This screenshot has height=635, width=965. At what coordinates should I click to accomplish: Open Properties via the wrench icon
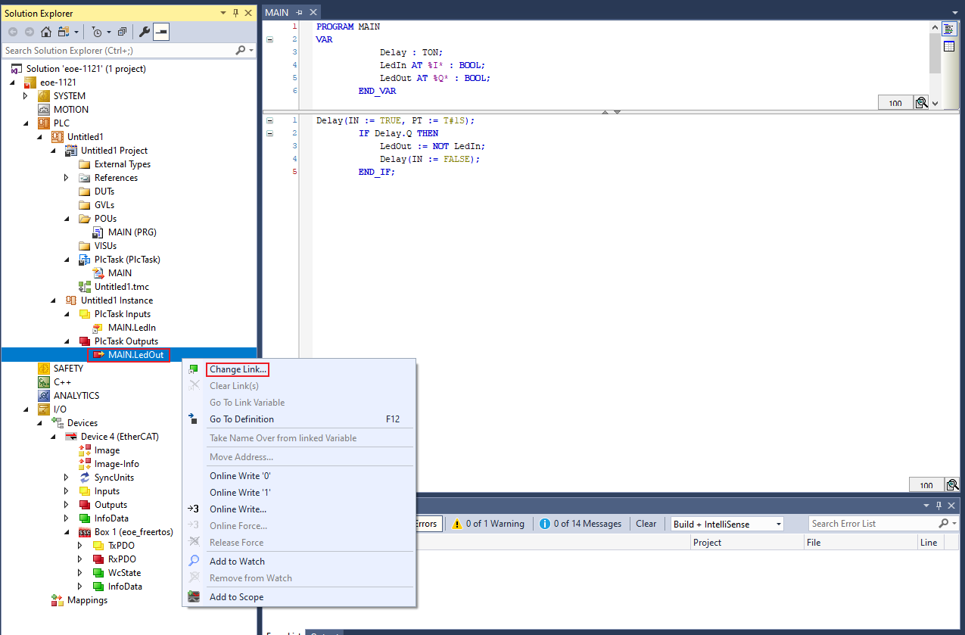[145, 32]
